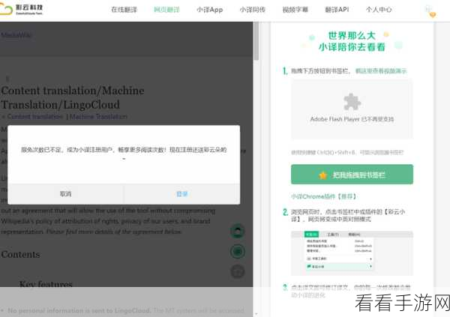Click the star icon on bookmark button
This screenshot has width=450, height=317.
point(322,175)
